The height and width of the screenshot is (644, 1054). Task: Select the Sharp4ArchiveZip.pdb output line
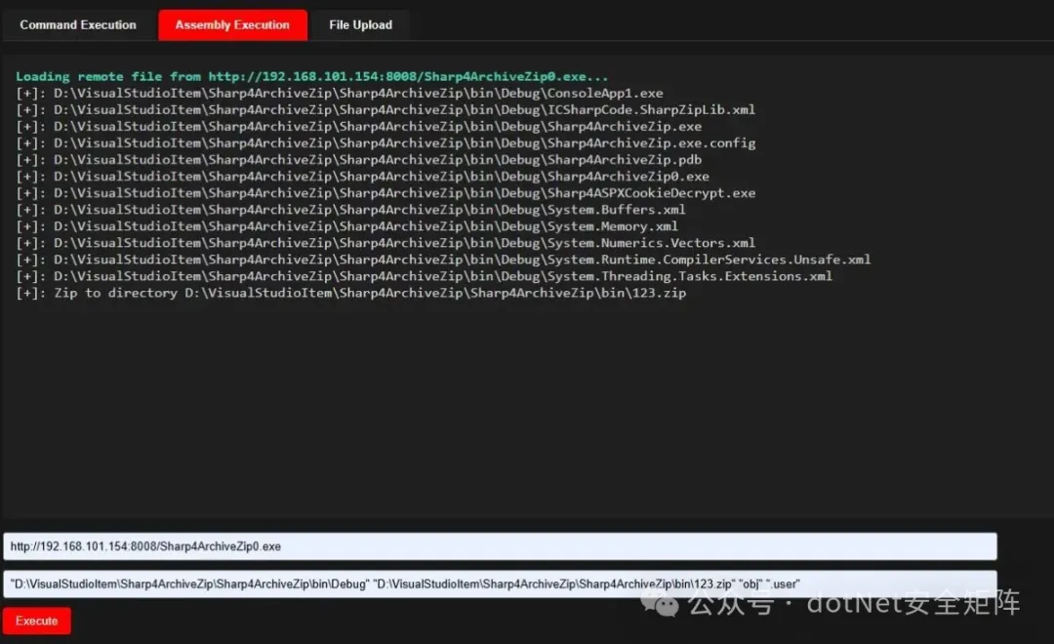pos(359,160)
